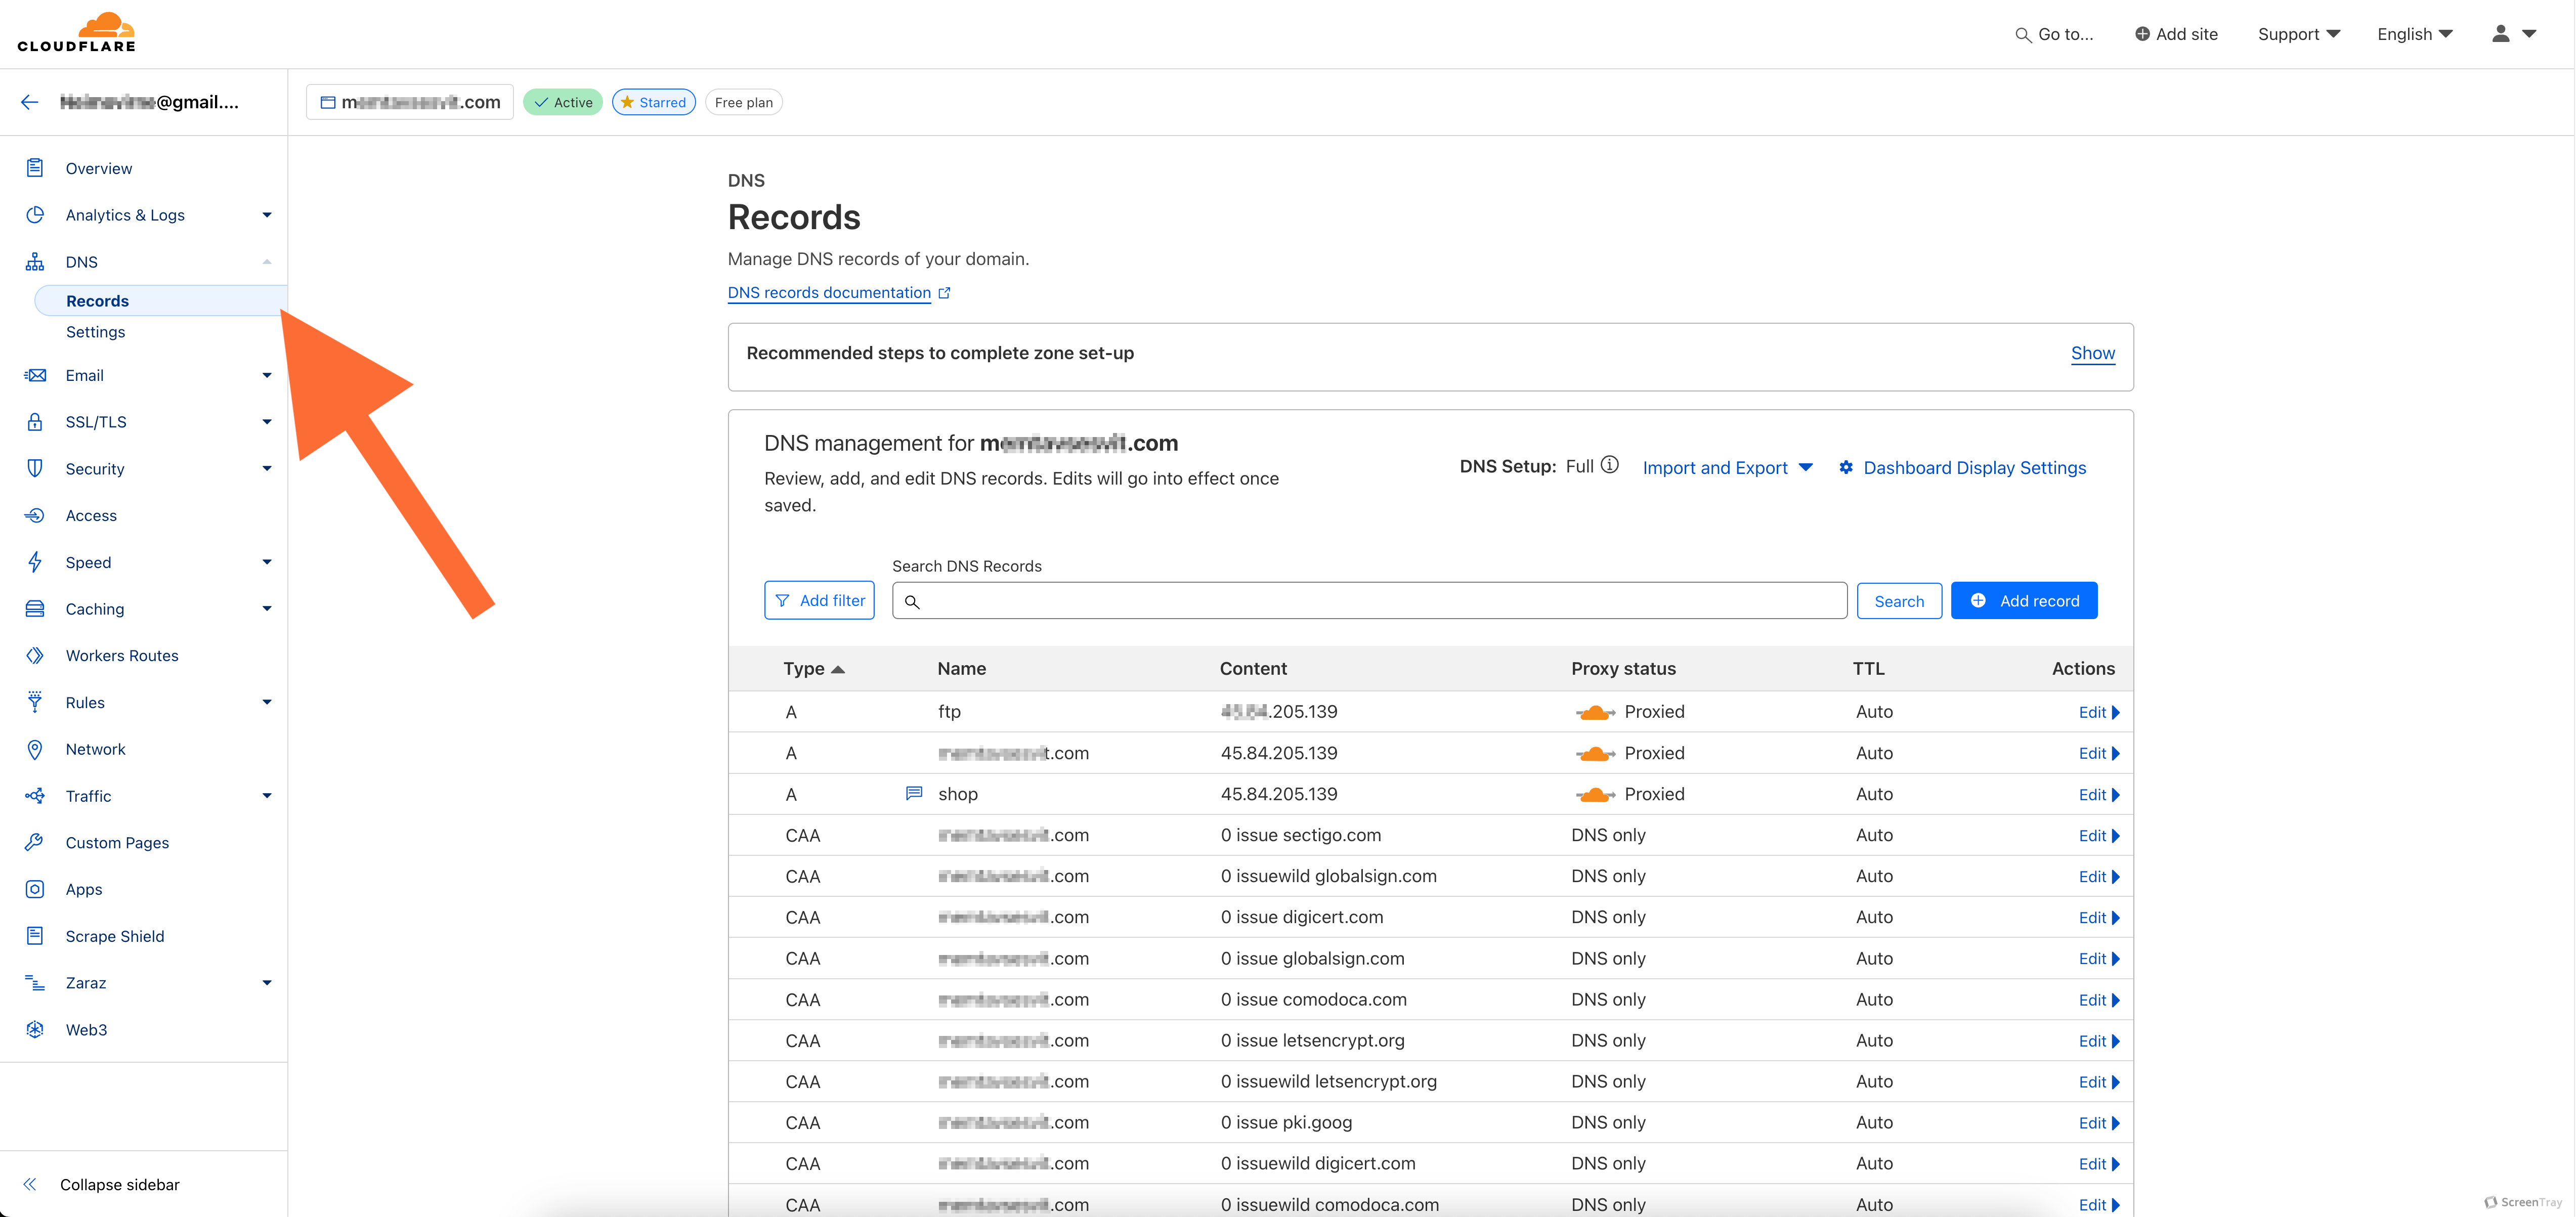Expand the SSL/TLS section arrow
Viewport: 2576px width, 1217px height.
pyautogui.click(x=267, y=422)
